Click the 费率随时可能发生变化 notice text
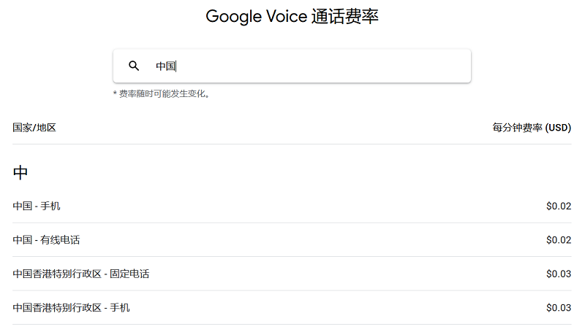 [x=161, y=94]
